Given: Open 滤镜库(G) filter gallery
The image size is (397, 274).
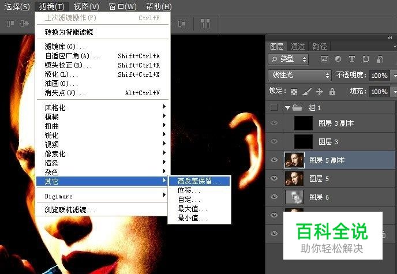Looking at the screenshot, I should (x=102, y=47).
